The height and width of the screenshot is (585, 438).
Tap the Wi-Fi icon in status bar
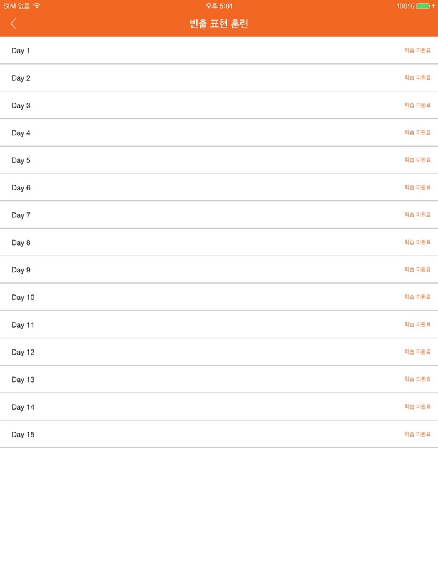tap(37, 6)
